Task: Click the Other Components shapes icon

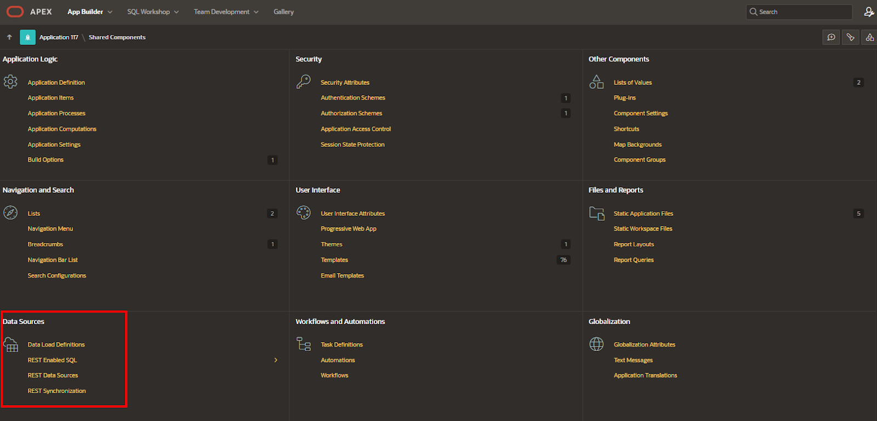Action: [596, 82]
